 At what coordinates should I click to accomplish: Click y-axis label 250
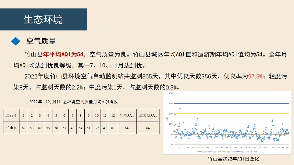[x=171, y=93]
